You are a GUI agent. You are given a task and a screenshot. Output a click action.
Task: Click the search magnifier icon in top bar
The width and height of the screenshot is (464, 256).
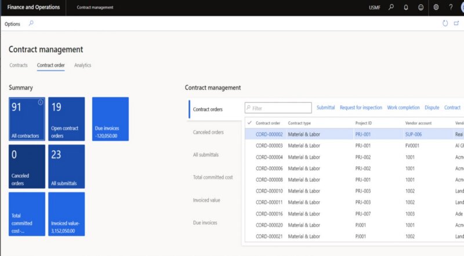[x=391, y=8]
